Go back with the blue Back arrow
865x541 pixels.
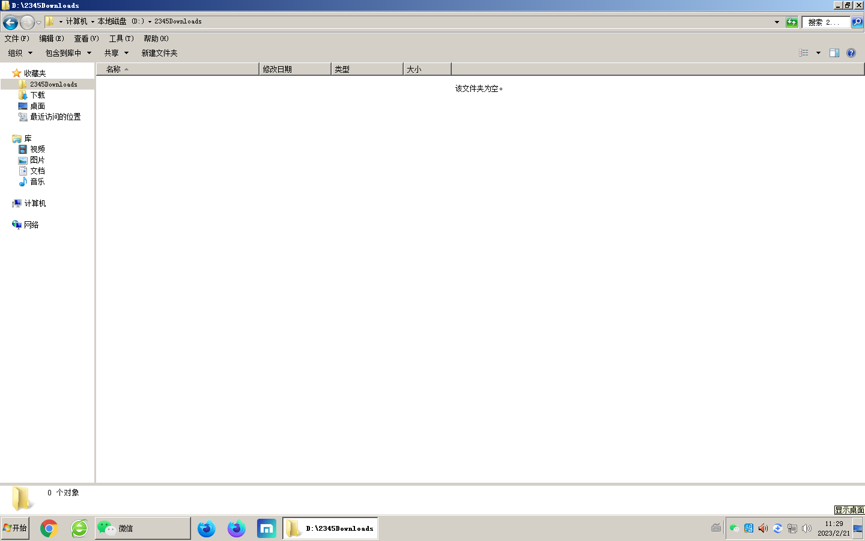point(10,23)
